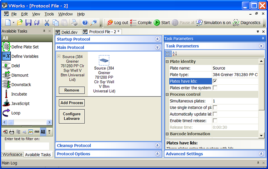The height and width of the screenshot is (169, 268).
Task: Select the Incubate task icon
Action: [6, 94]
